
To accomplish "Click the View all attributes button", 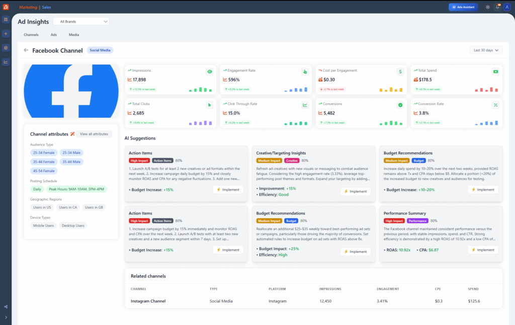I will [94, 134].
